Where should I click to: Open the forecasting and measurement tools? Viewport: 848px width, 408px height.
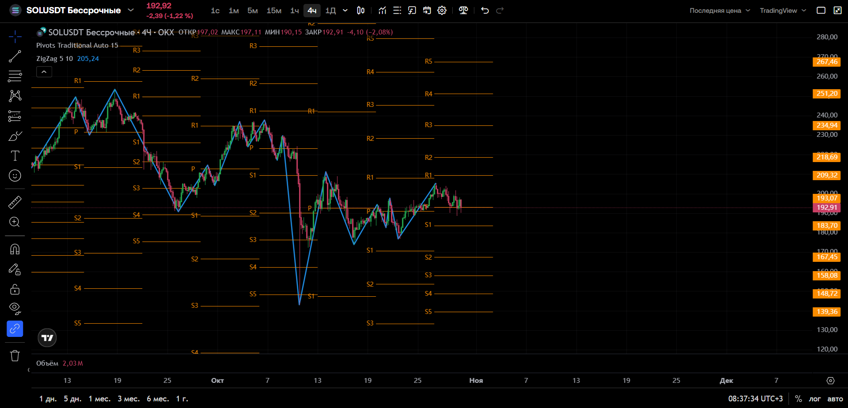(15, 116)
